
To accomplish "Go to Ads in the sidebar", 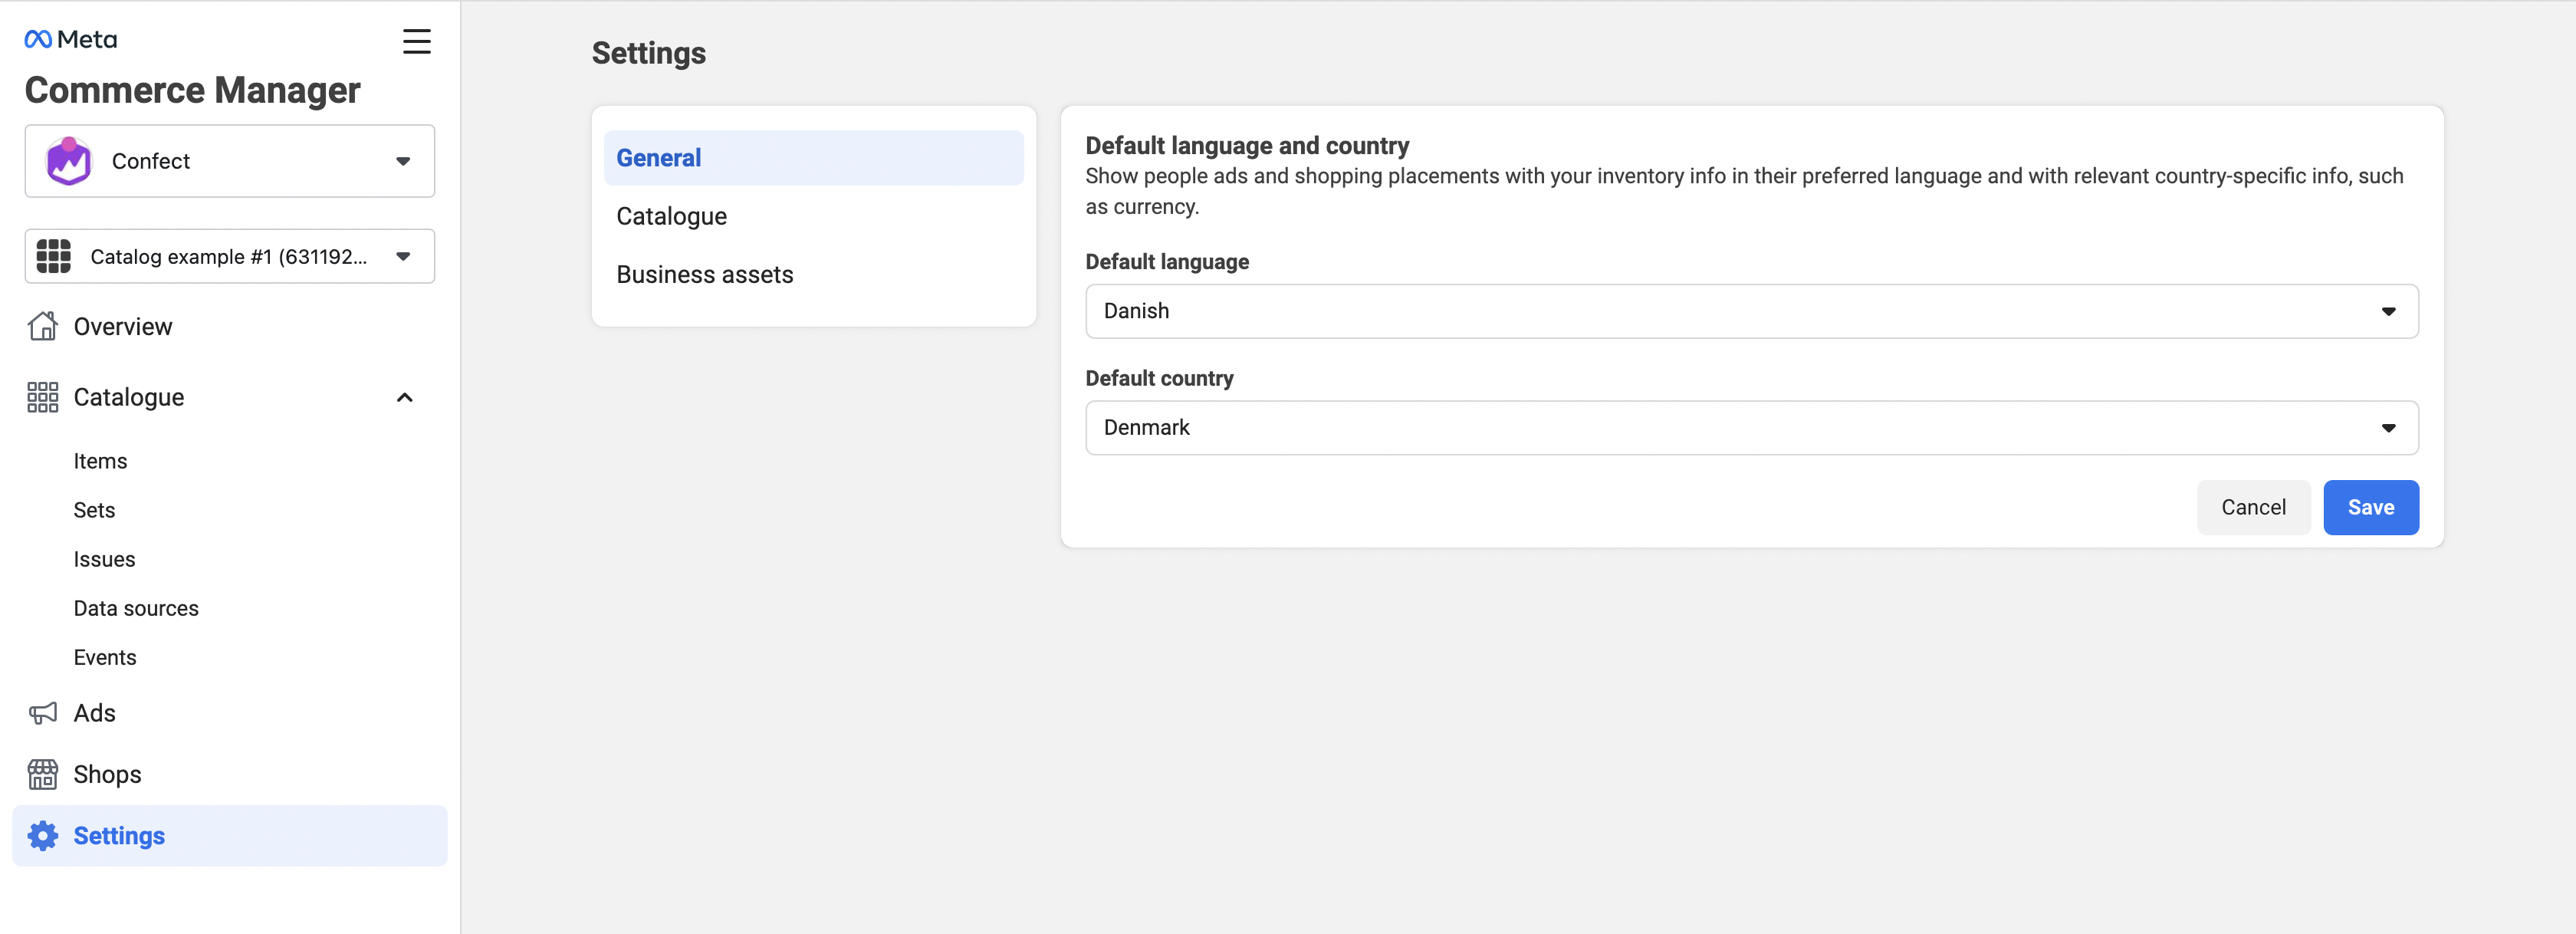I will [x=95, y=713].
